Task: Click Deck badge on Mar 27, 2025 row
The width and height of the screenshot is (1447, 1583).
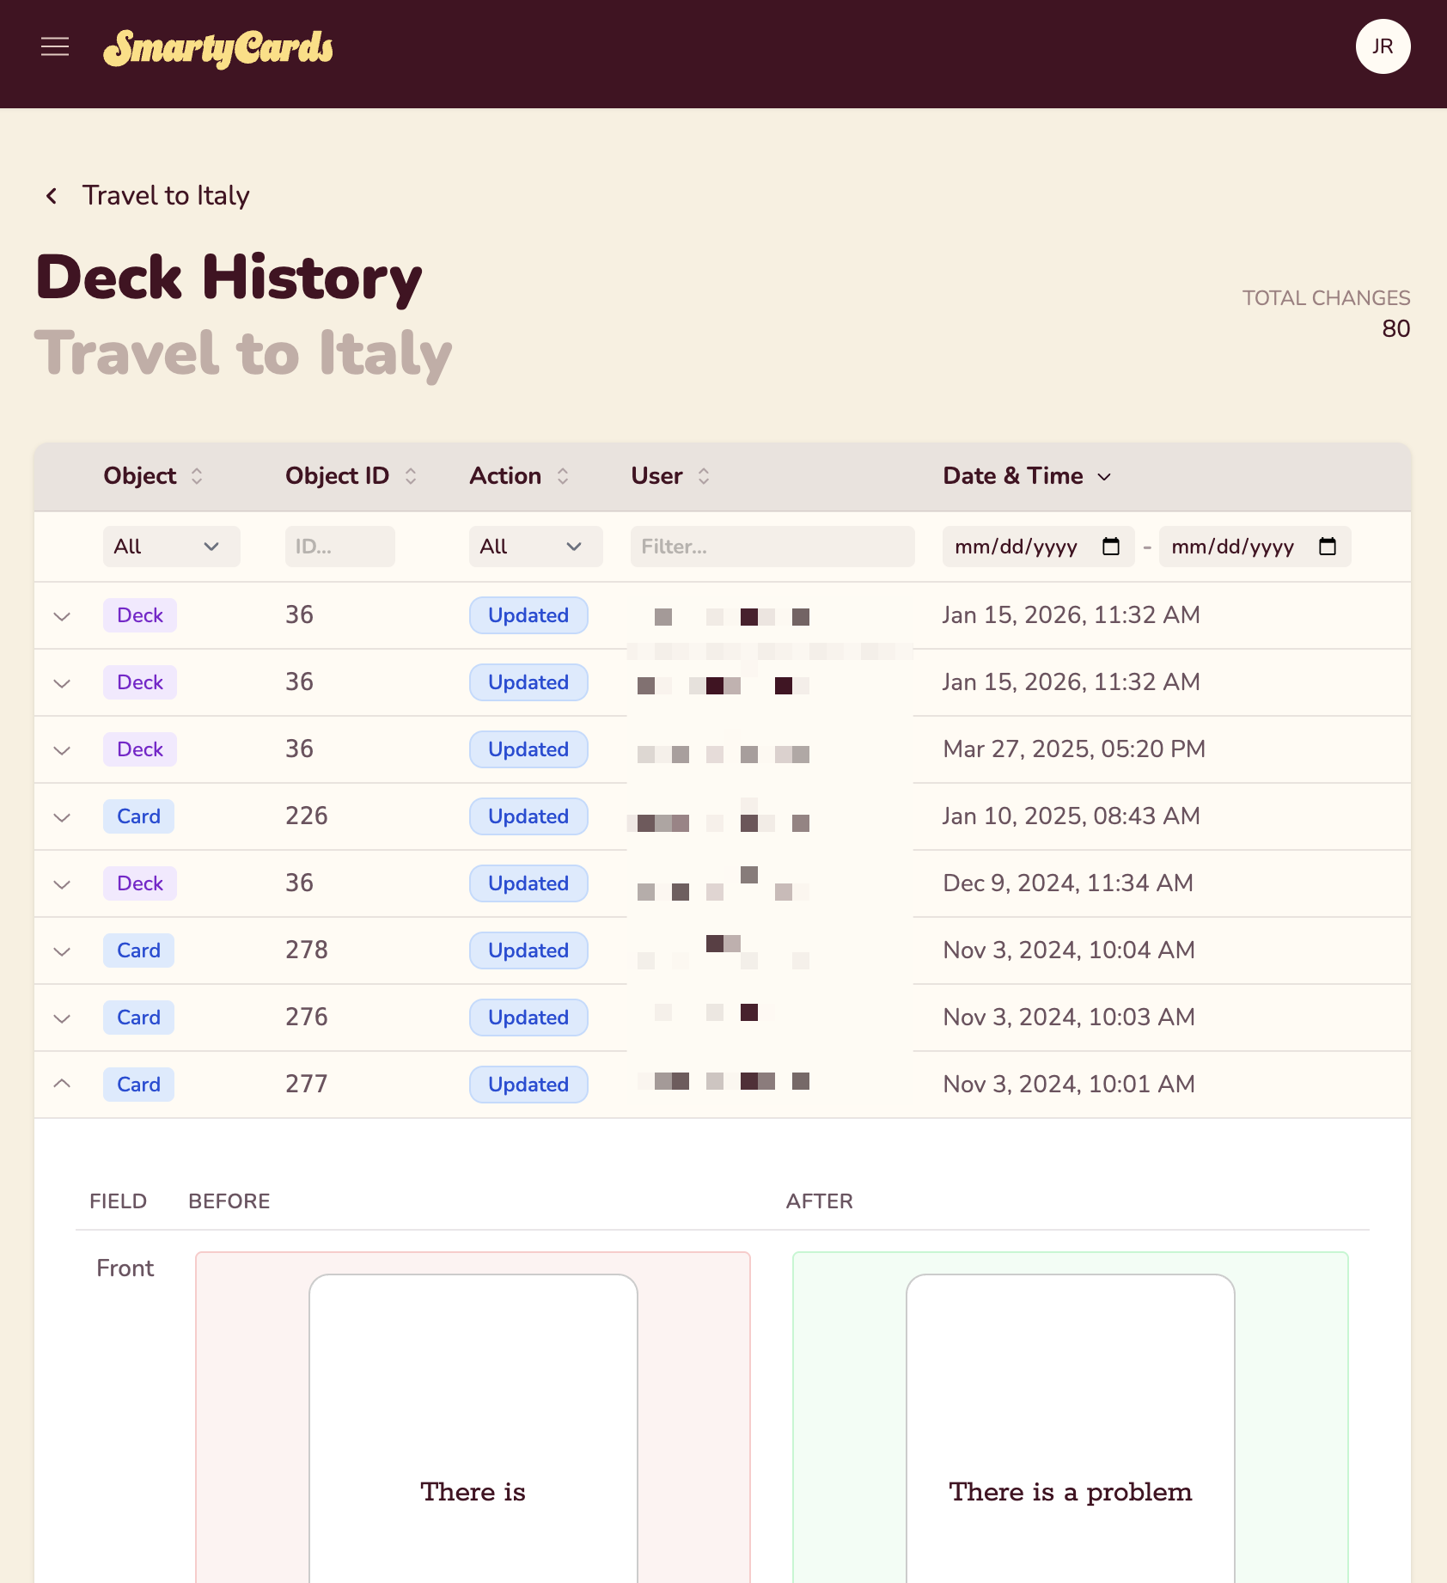Action: click(140, 749)
